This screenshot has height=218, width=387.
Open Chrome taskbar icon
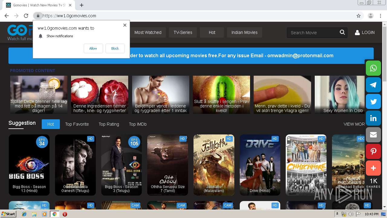54,214
